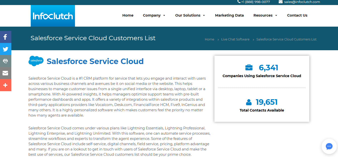Screen dimensions: 338x157
Task: Expand the Our Solutions dropdown arrow
Action: 204,16
